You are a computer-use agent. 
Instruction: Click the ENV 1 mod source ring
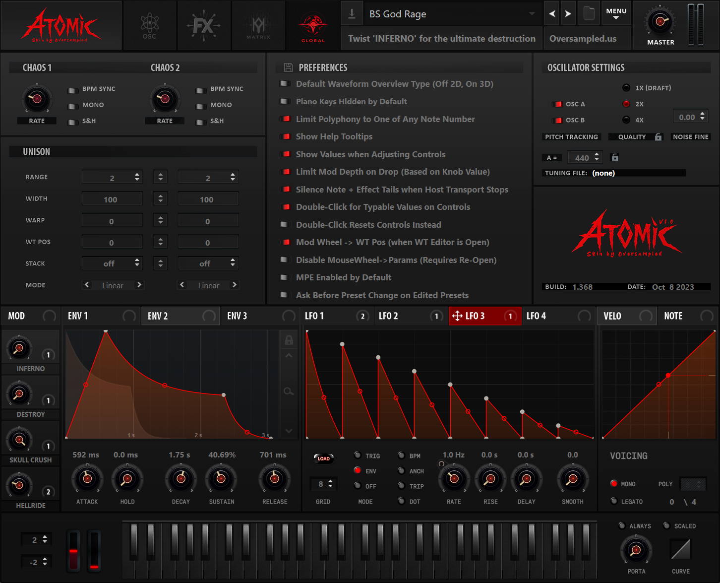pyautogui.click(x=129, y=316)
